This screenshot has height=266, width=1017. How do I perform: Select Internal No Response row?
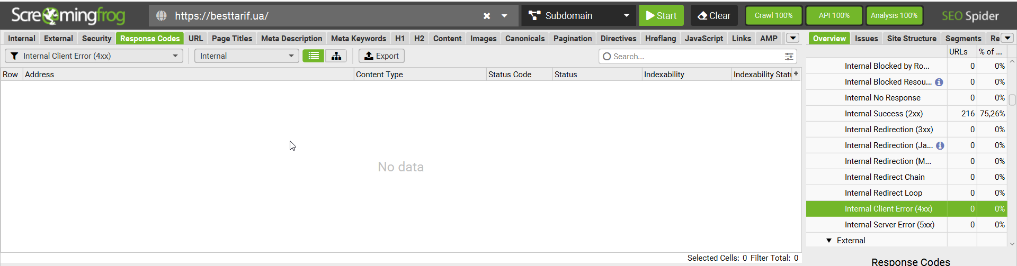tap(906, 98)
